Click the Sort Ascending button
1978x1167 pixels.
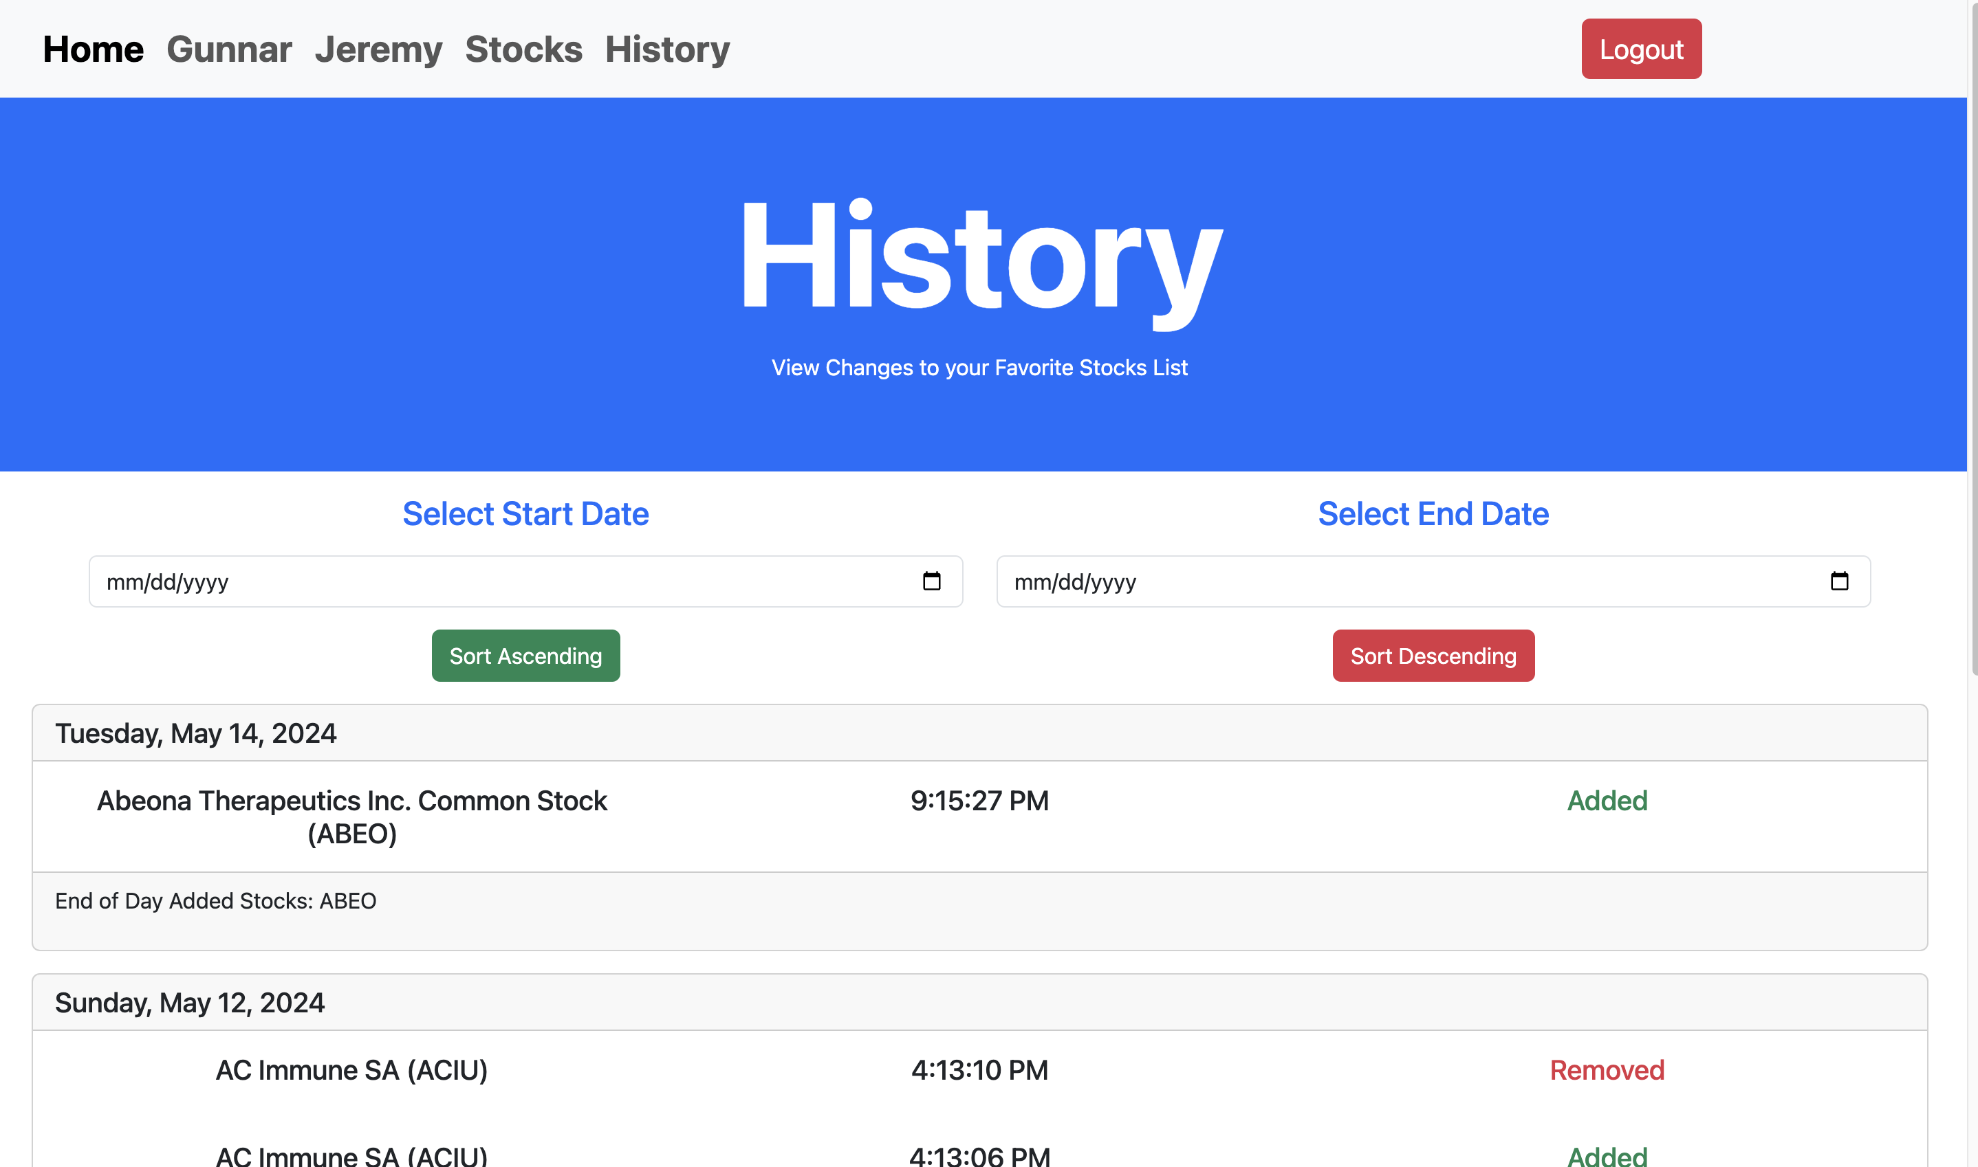[x=525, y=655]
